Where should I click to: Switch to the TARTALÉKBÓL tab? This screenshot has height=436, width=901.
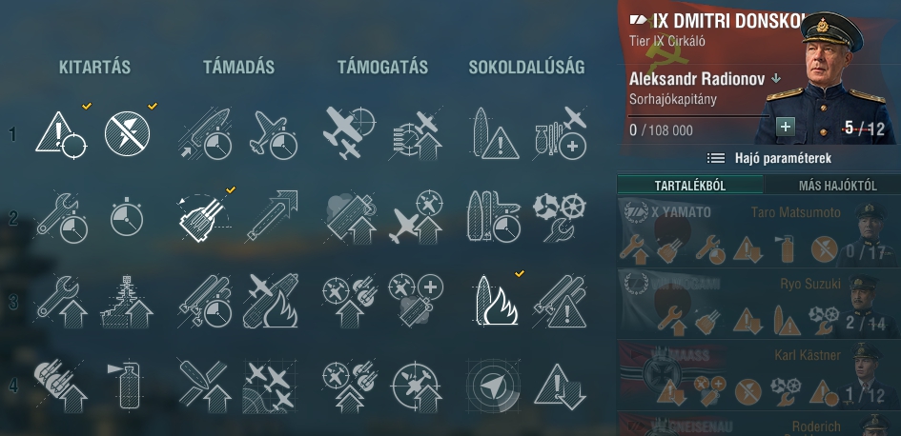click(x=689, y=186)
